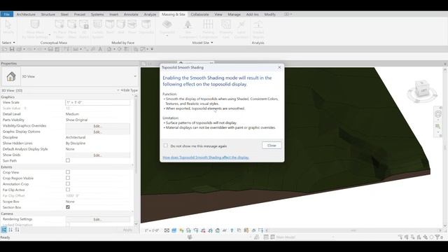Toggle Shadows icon in view control bar
The image size is (448, 252).
point(188,230)
